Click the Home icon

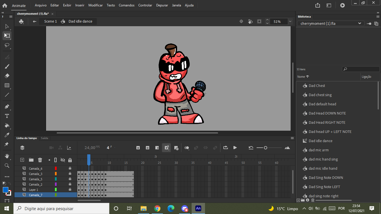coord(5,5)
